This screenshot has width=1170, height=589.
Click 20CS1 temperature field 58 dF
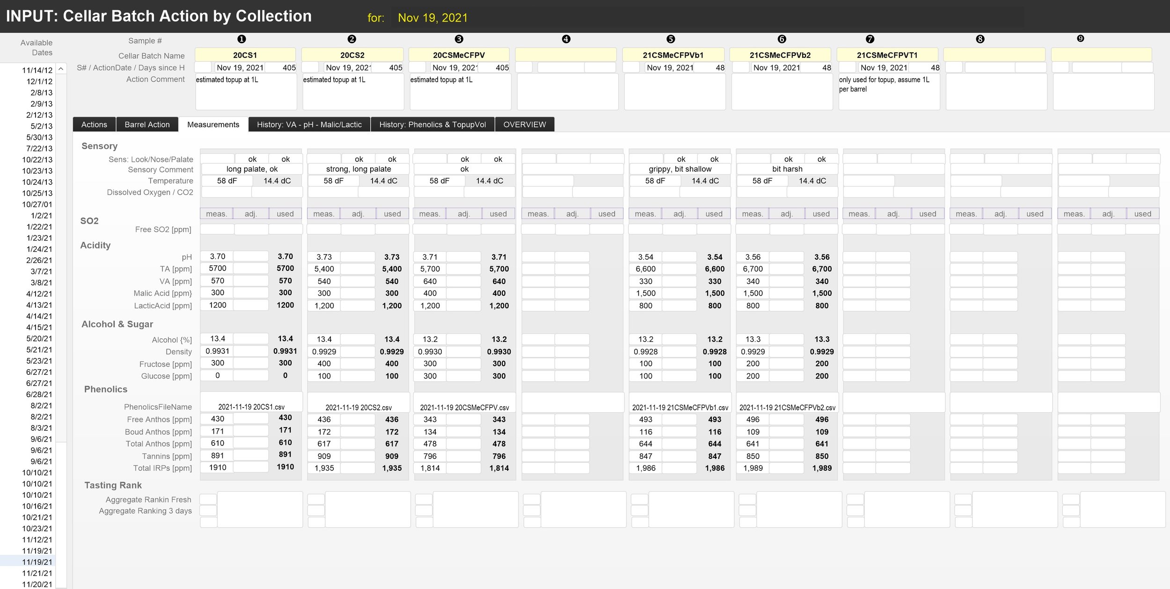[x=227, y=181]
